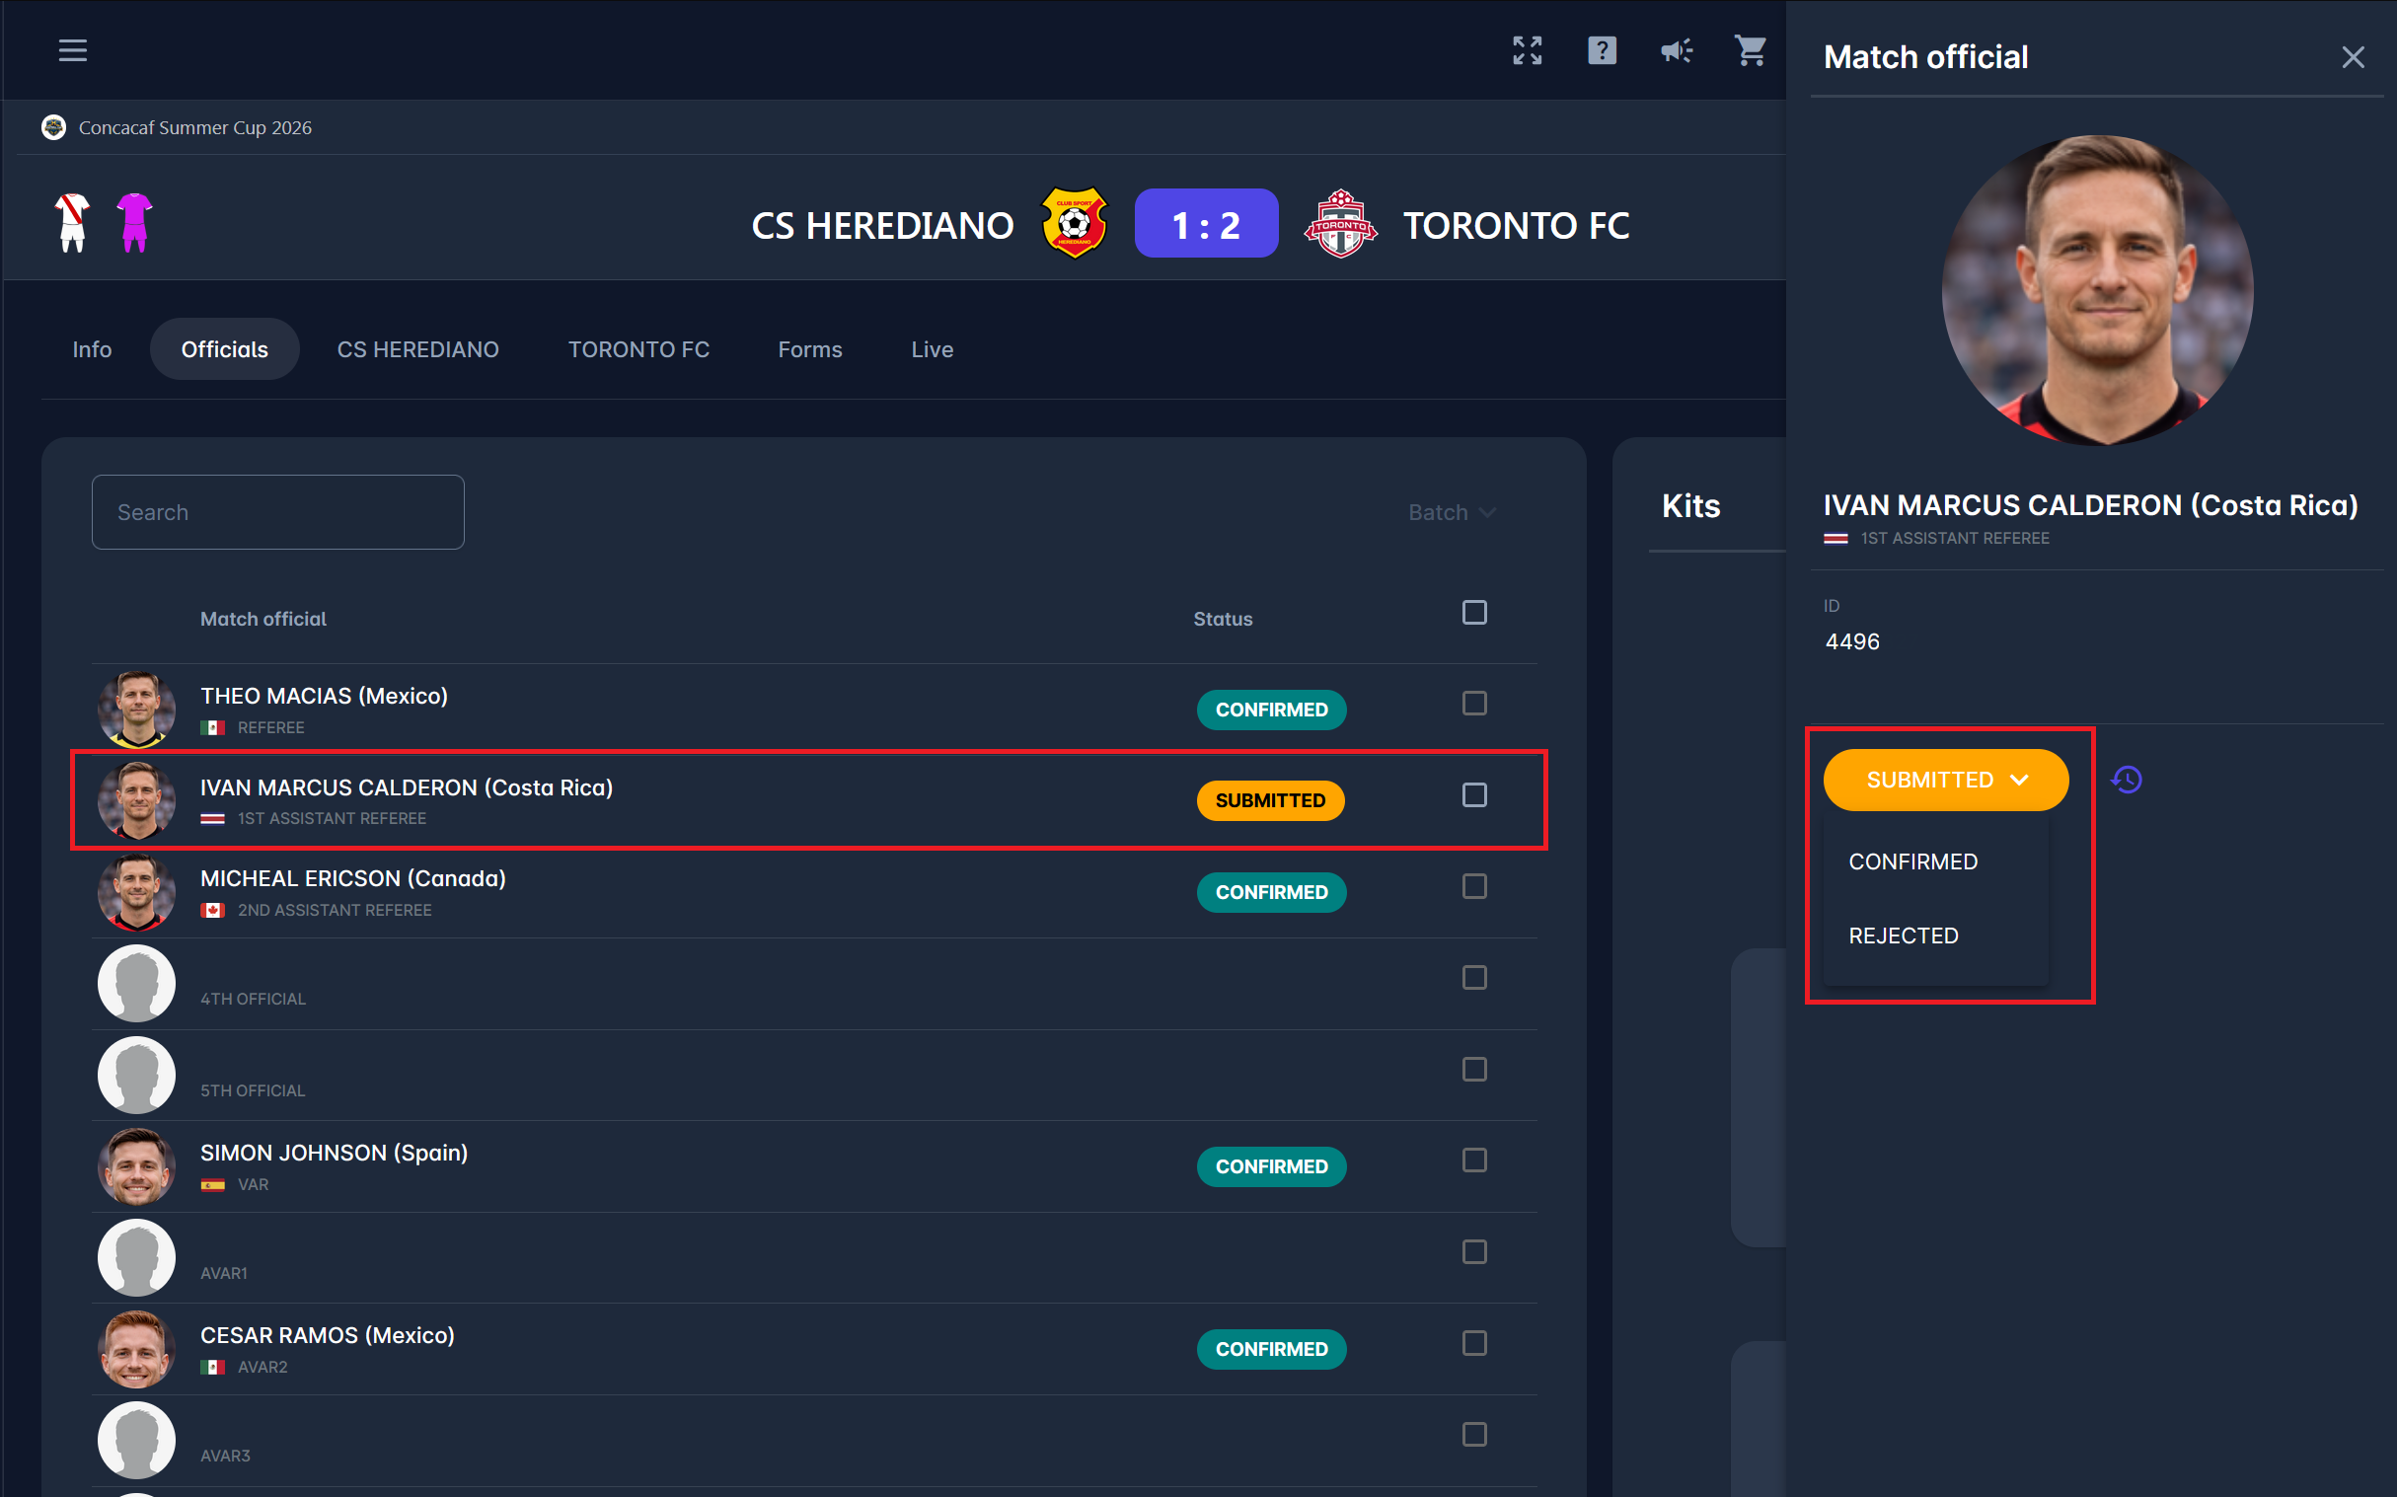This screenshot has height=1497, width=2397.
Task: Click the white home kit icon
Action: point(72,222)
